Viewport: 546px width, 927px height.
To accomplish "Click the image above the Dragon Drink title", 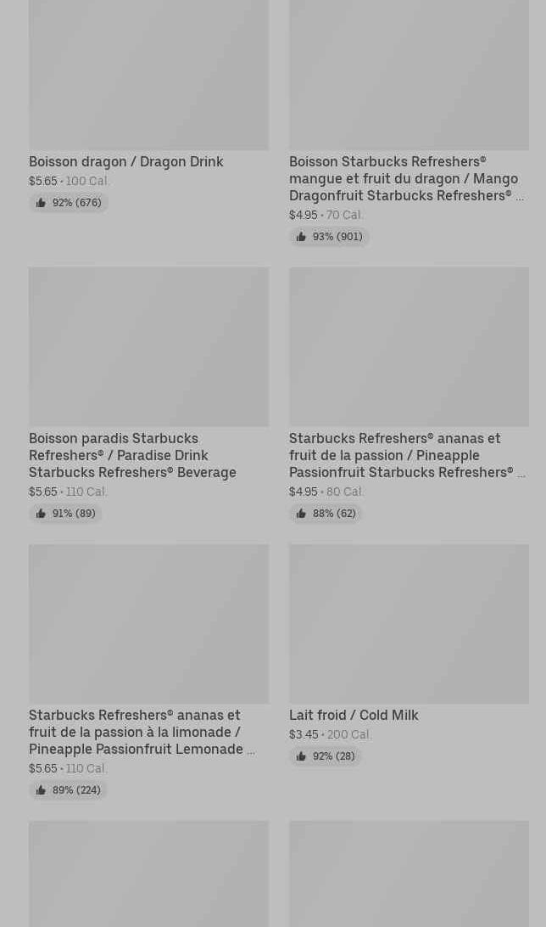I will [148, 75].
